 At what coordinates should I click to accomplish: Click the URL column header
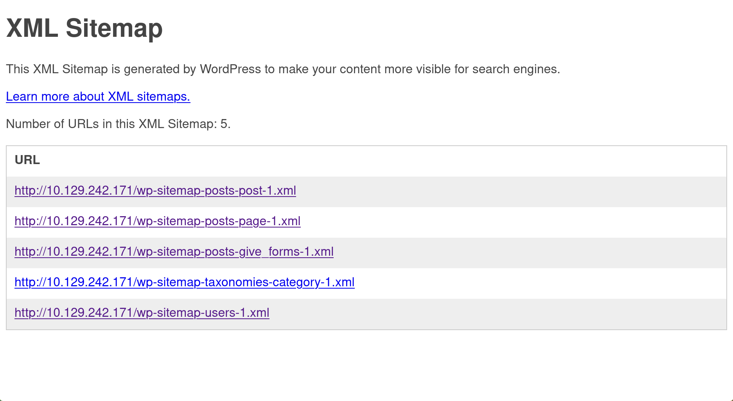(27, 160)
